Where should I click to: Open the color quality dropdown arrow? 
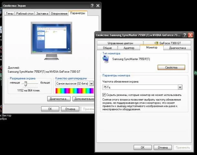(92, 84)
